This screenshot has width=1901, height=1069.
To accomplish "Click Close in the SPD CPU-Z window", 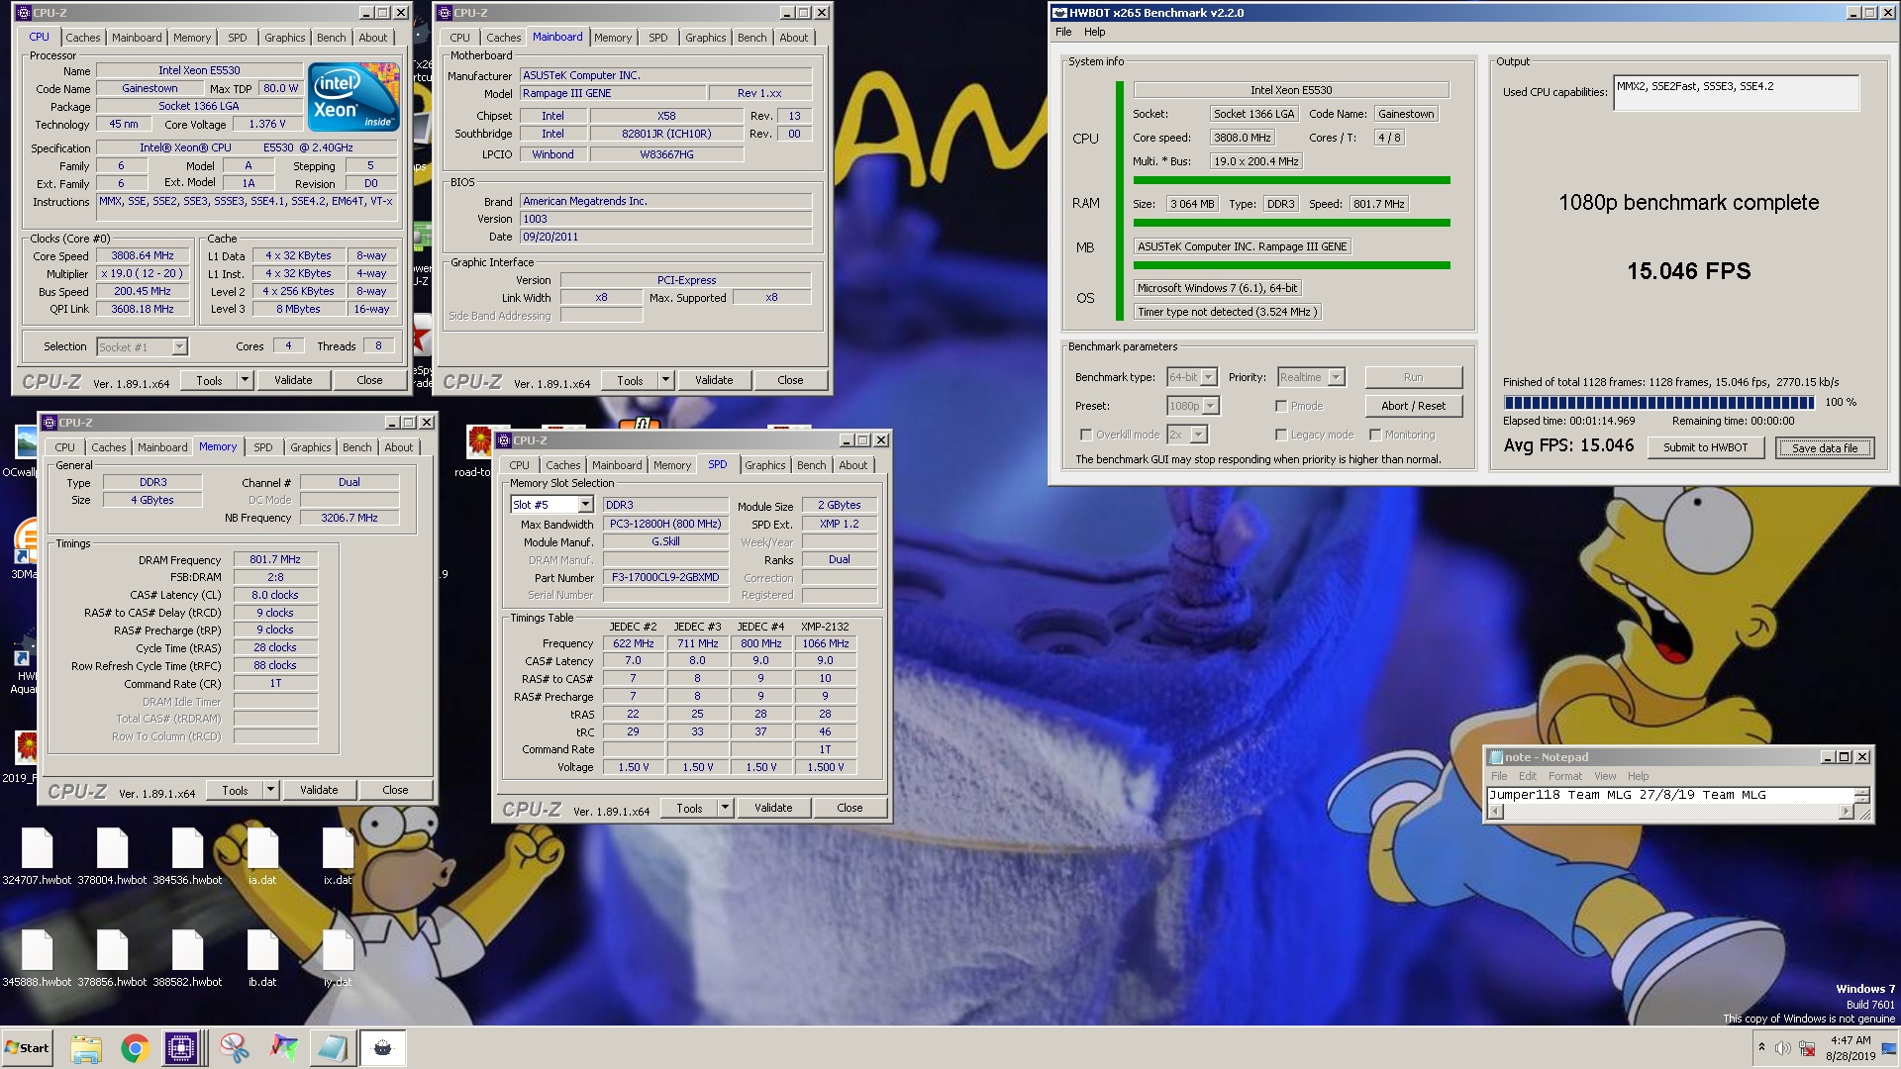I will click(x=850, y=808).
